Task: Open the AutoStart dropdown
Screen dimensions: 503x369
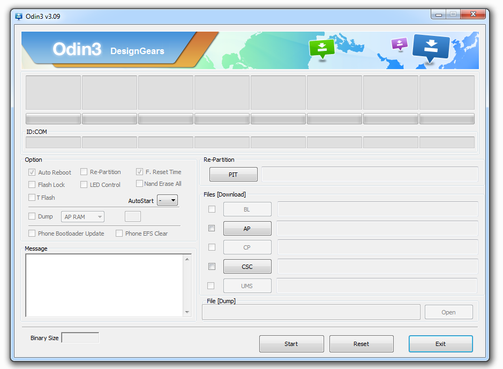Action: [x=167, y=200]
